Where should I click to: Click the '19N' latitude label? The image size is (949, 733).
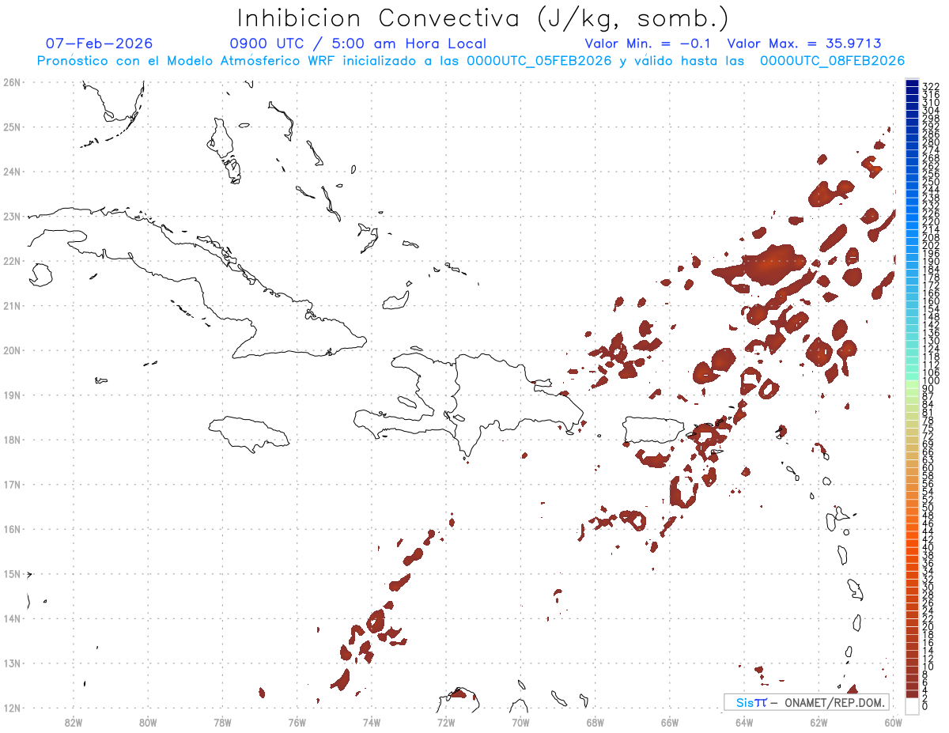[11, 395]
